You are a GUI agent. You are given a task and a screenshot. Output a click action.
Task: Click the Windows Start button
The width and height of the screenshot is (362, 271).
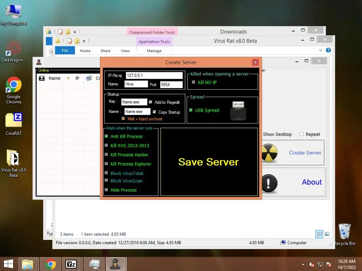pyautogui.click(x=8, y=264)
